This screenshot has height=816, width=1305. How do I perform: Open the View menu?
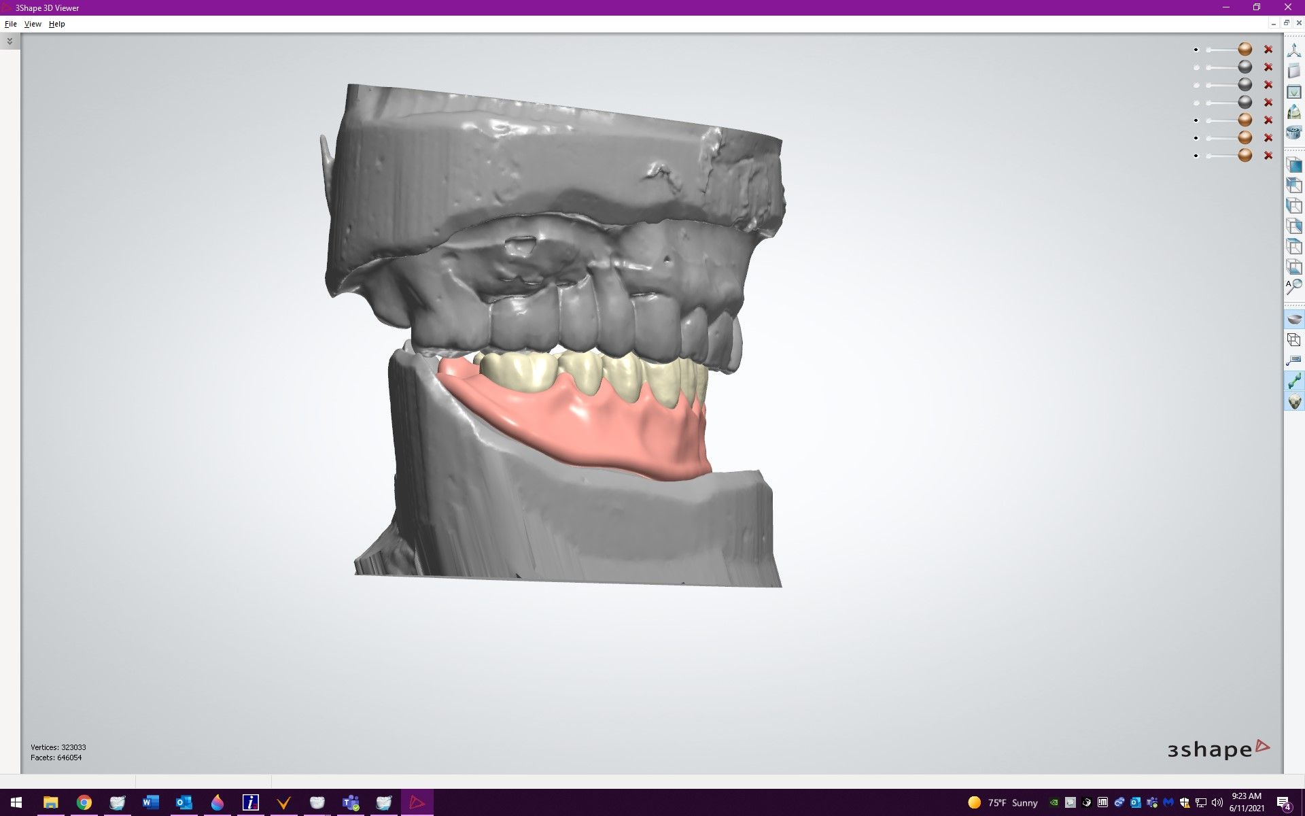[x=33, y=24]
